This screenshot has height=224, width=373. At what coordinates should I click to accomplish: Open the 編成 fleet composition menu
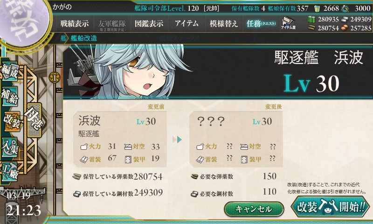click(9, 71)
